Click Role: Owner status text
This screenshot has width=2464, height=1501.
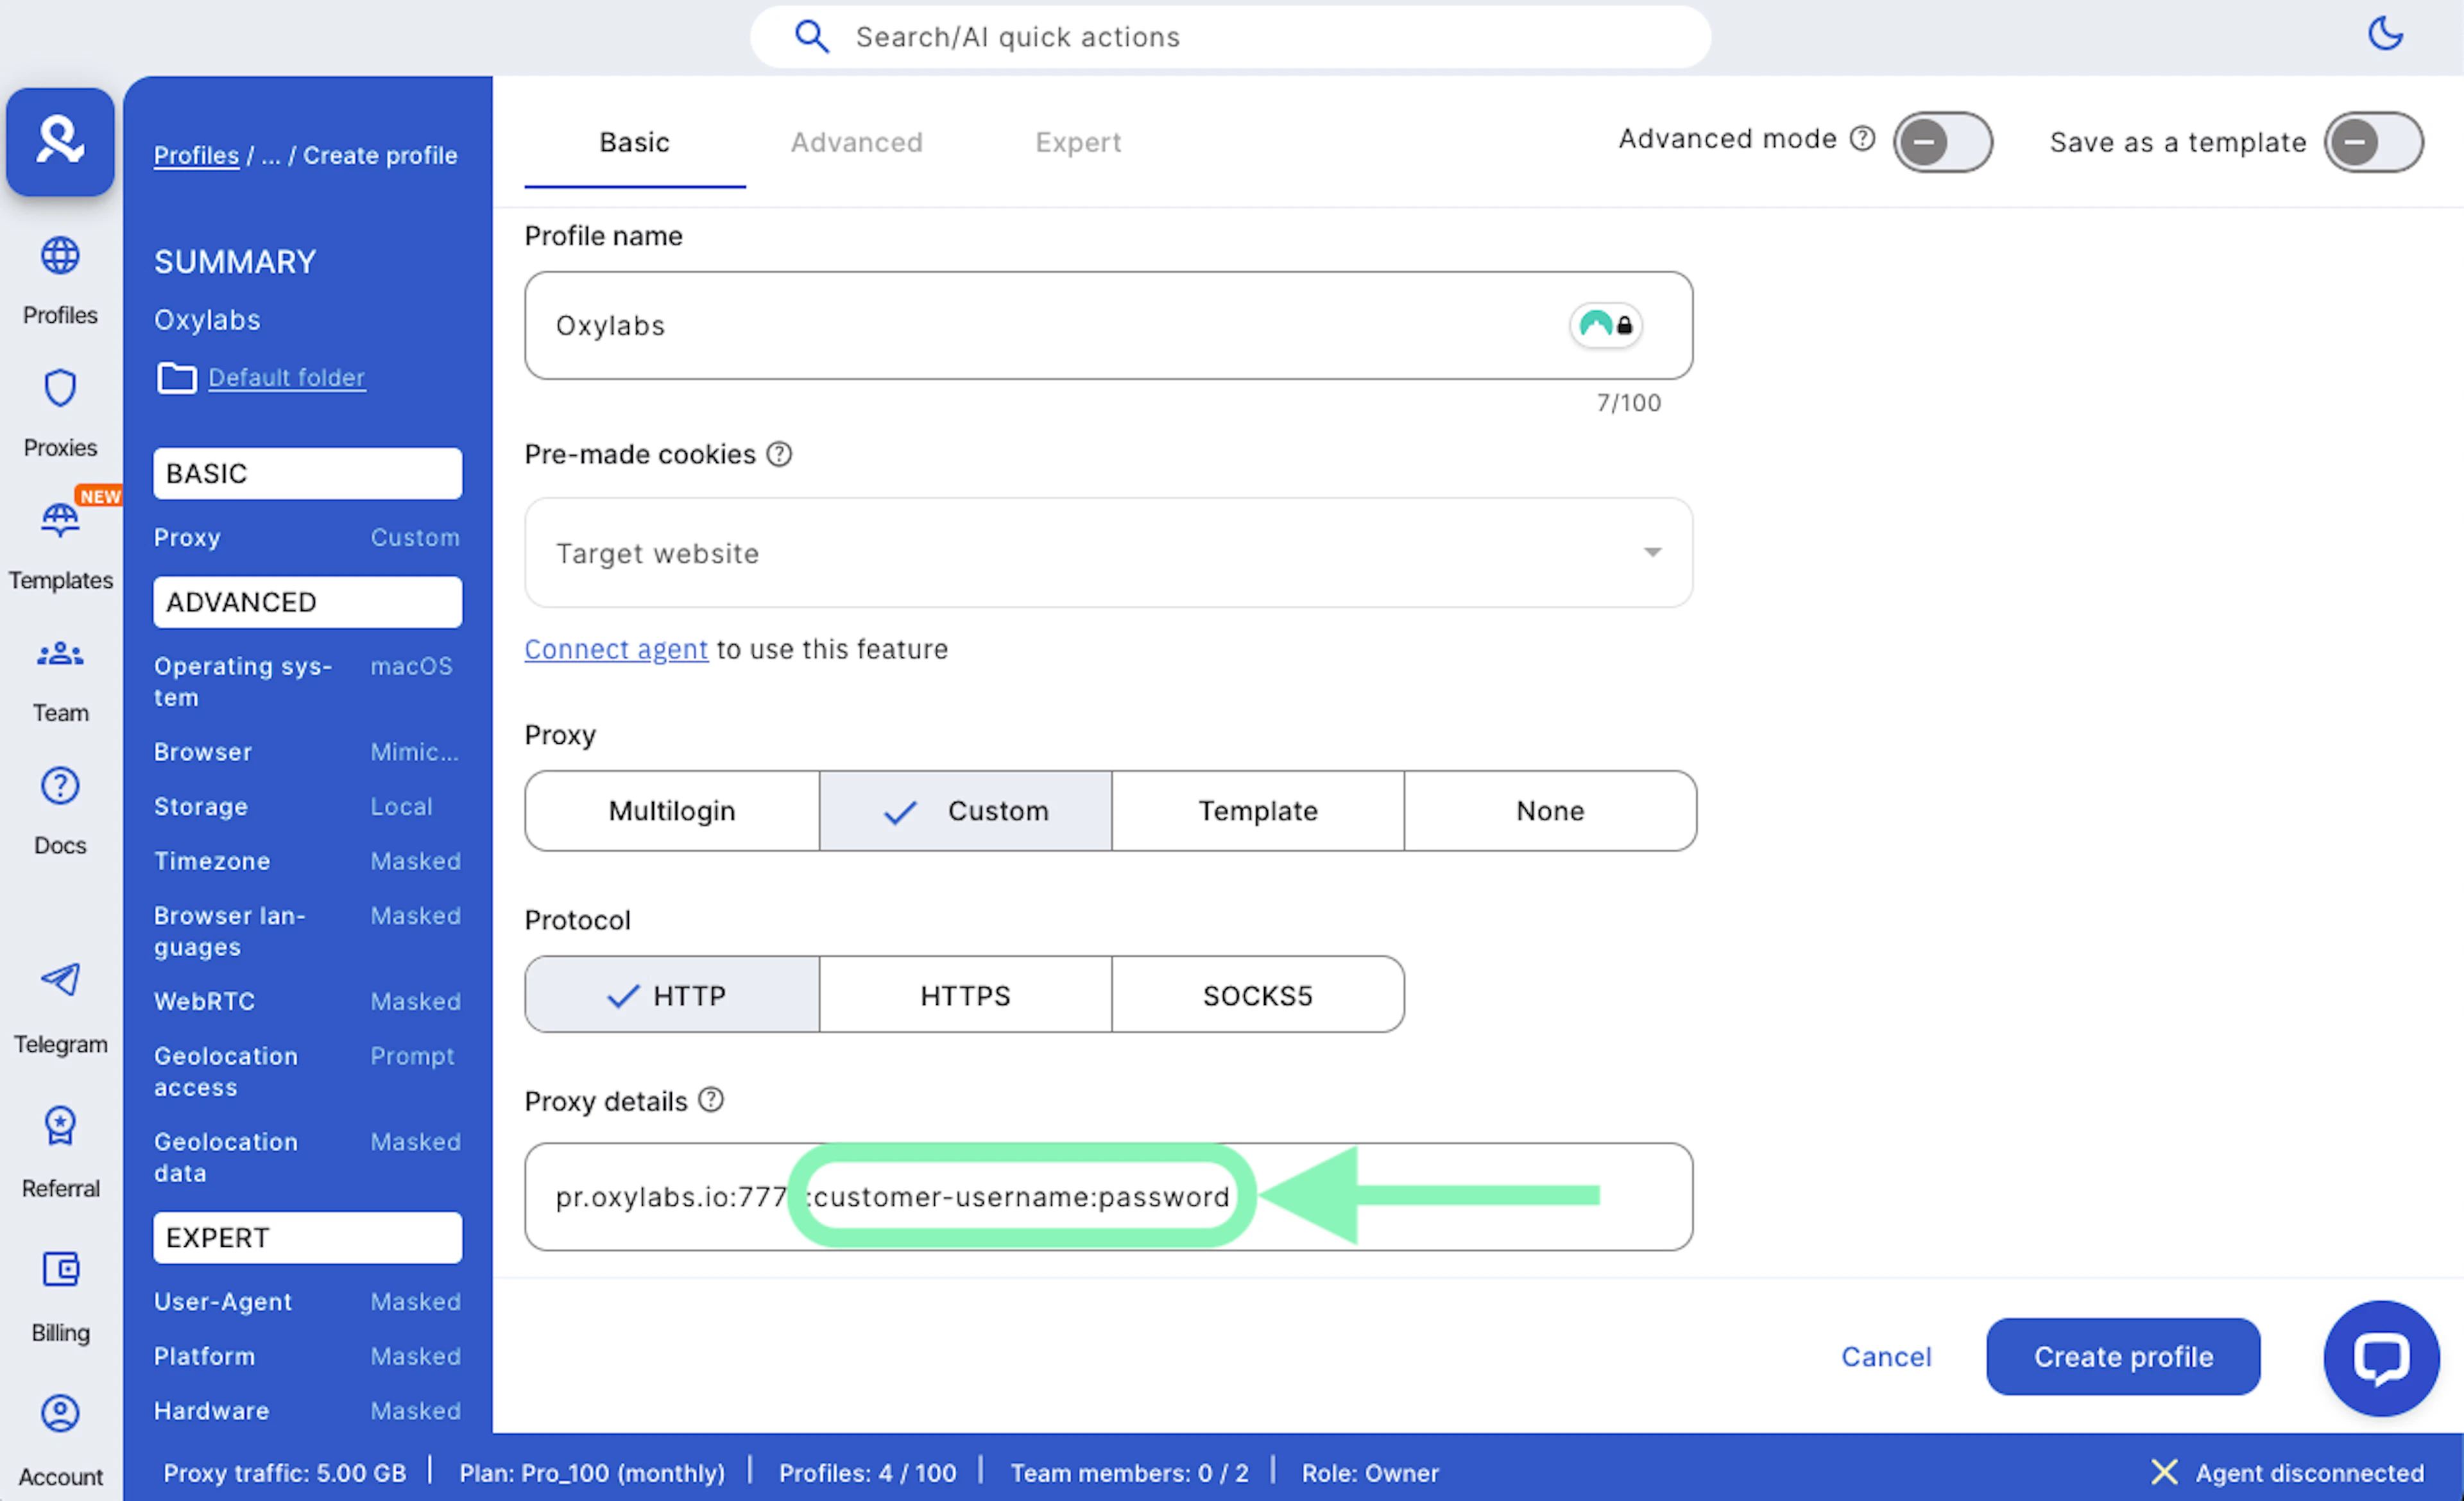[x=1370, y=1472]
